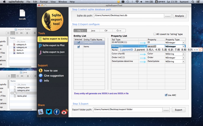Select test.db file on the desktop
The height and width of the screenshot is (126, 203).
coord(22,15)
